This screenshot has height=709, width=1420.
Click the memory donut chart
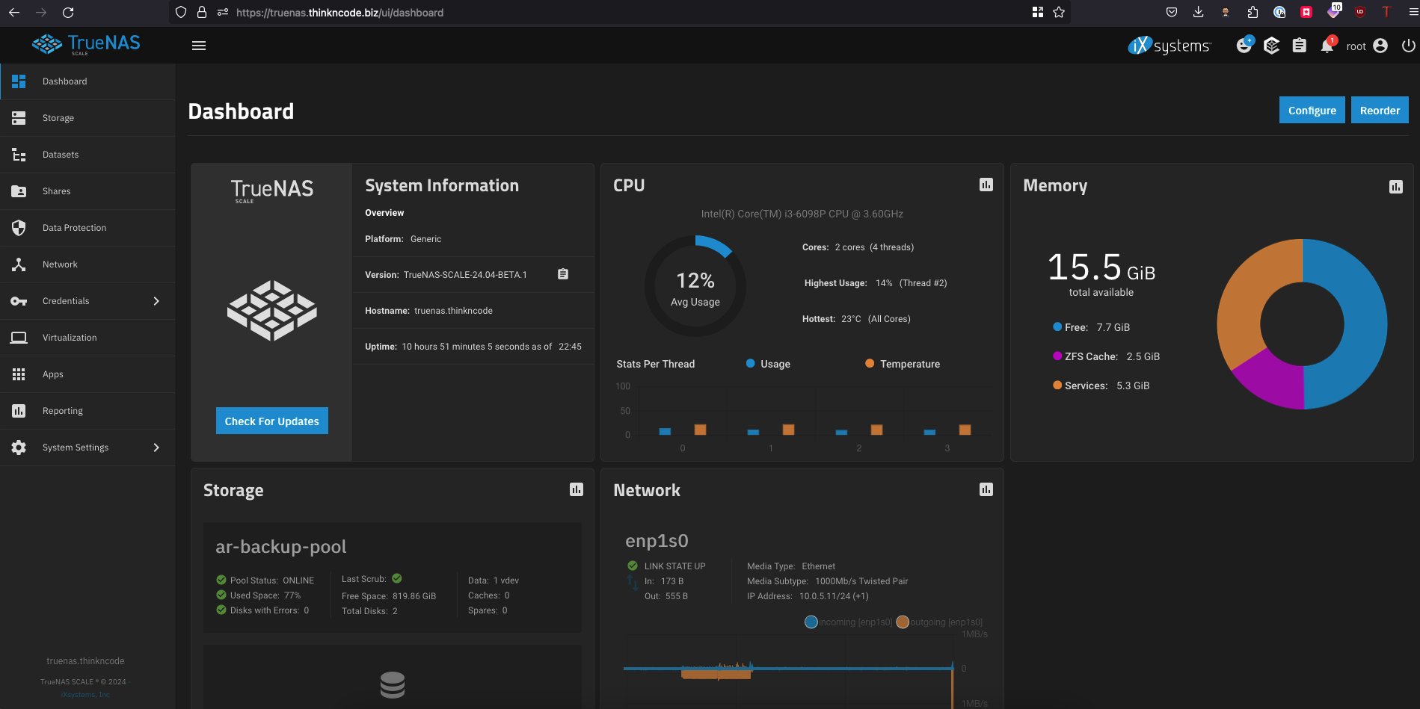pyautogui.click(x=1302, y=324)
